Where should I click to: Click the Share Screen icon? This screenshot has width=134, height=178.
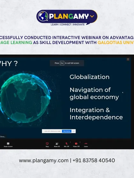(8, 144)
